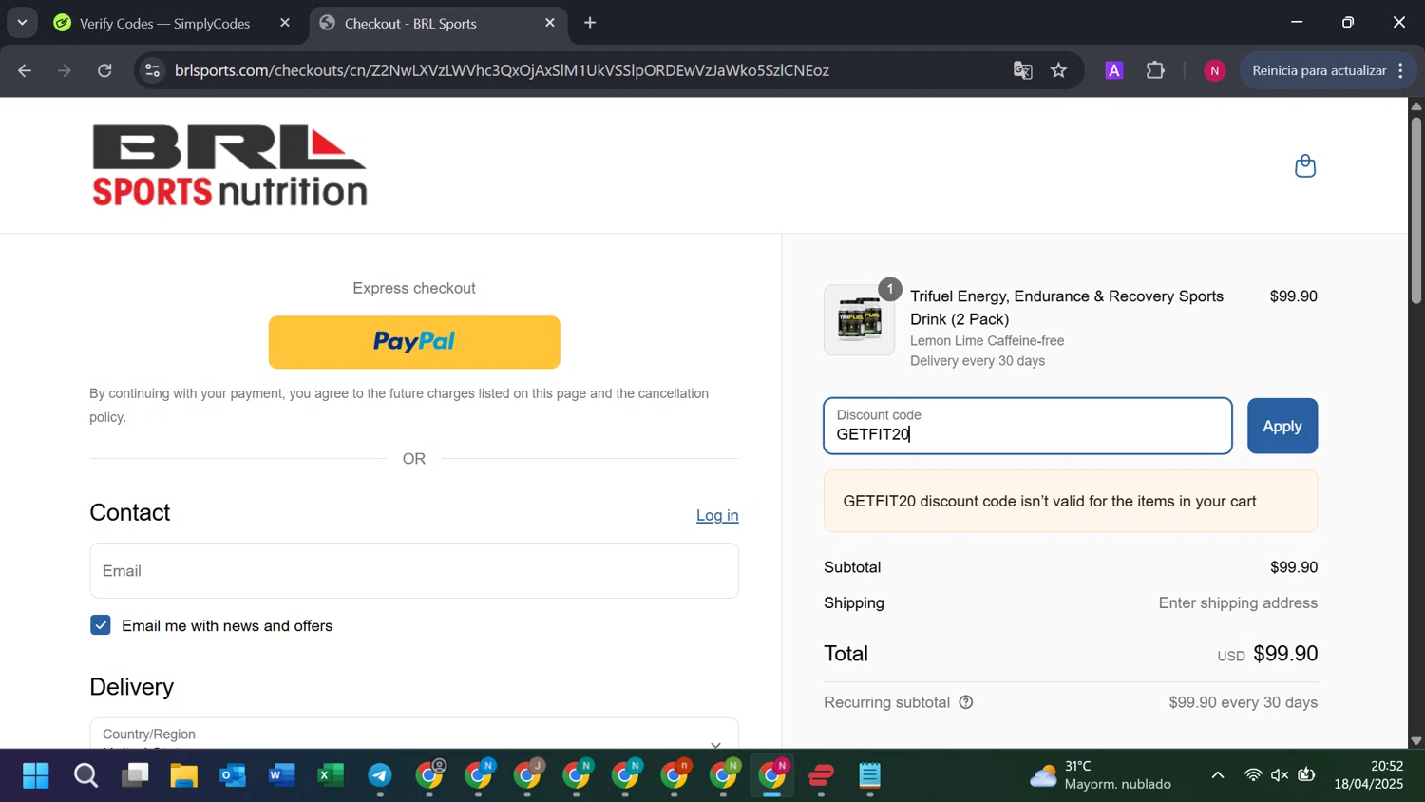Open Wi-Fi network settings in tray
The width and height of the screenshot is (1425, 802).
click(1253, 775)
